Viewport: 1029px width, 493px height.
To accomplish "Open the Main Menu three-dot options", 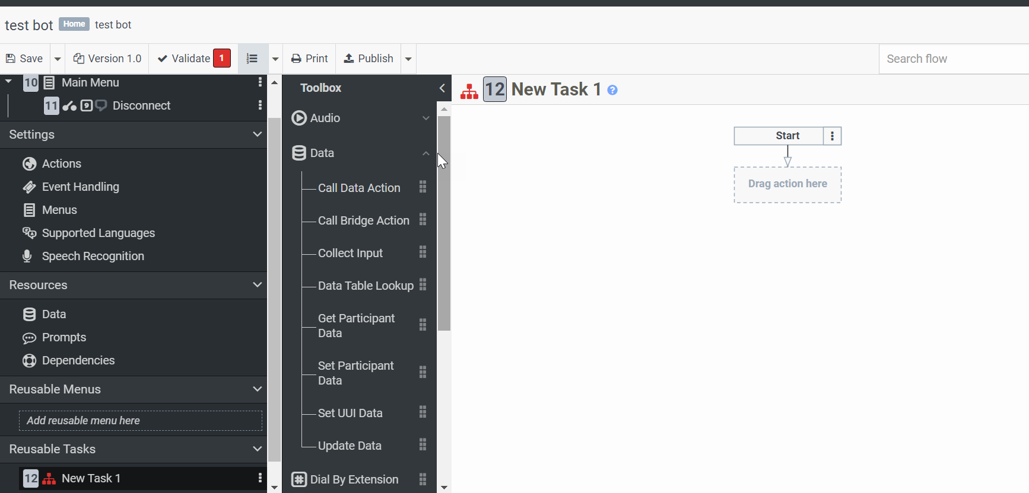I will point(260,82).
